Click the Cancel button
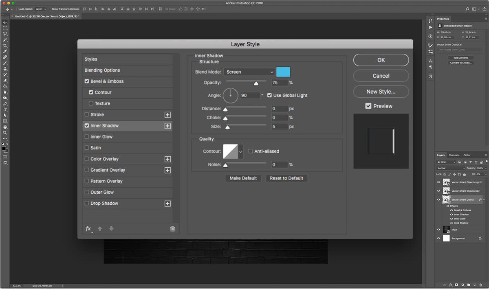 381,76
